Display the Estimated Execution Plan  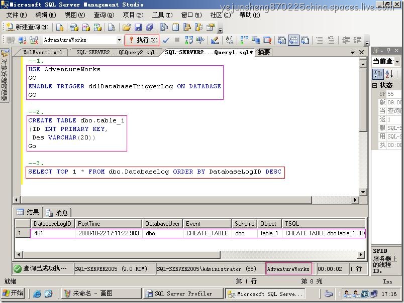pos(189,40)
